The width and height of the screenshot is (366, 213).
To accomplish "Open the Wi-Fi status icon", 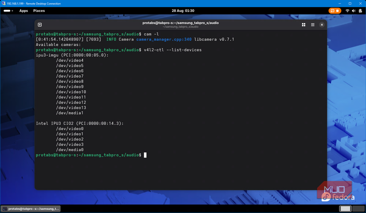I will pyautogui.click(x=347, y=11).
